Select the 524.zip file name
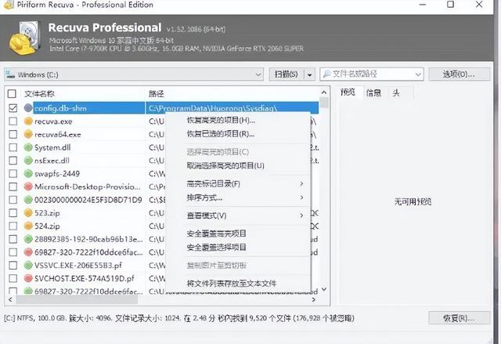 pyautogui.click(x=47, y=226)
